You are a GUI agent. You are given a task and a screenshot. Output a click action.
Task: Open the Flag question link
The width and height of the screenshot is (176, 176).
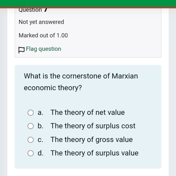(x=43, y=49)
